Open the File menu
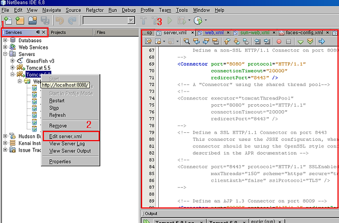The image size is (339, 223). (5, 10)
